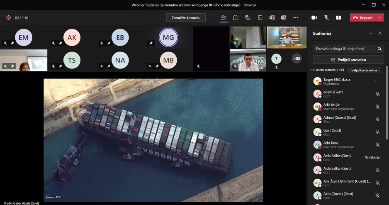Select the conference room video tile
The height and width of the screenshot is (205, 389).
287,37
